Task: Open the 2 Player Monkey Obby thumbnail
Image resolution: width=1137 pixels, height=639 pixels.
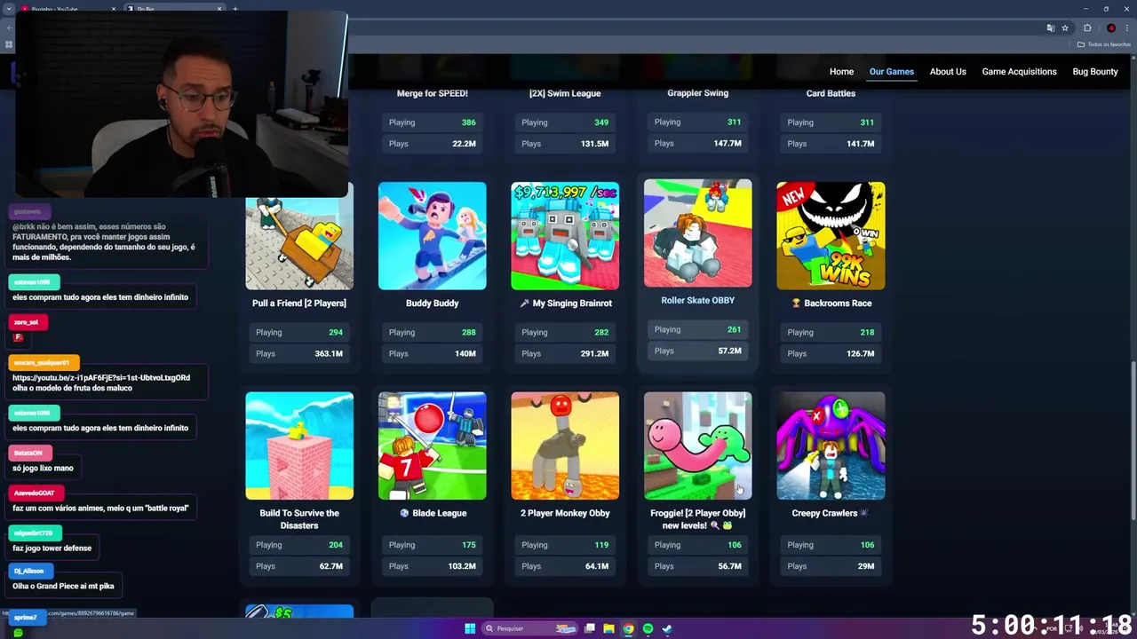Action: (565, 446)
